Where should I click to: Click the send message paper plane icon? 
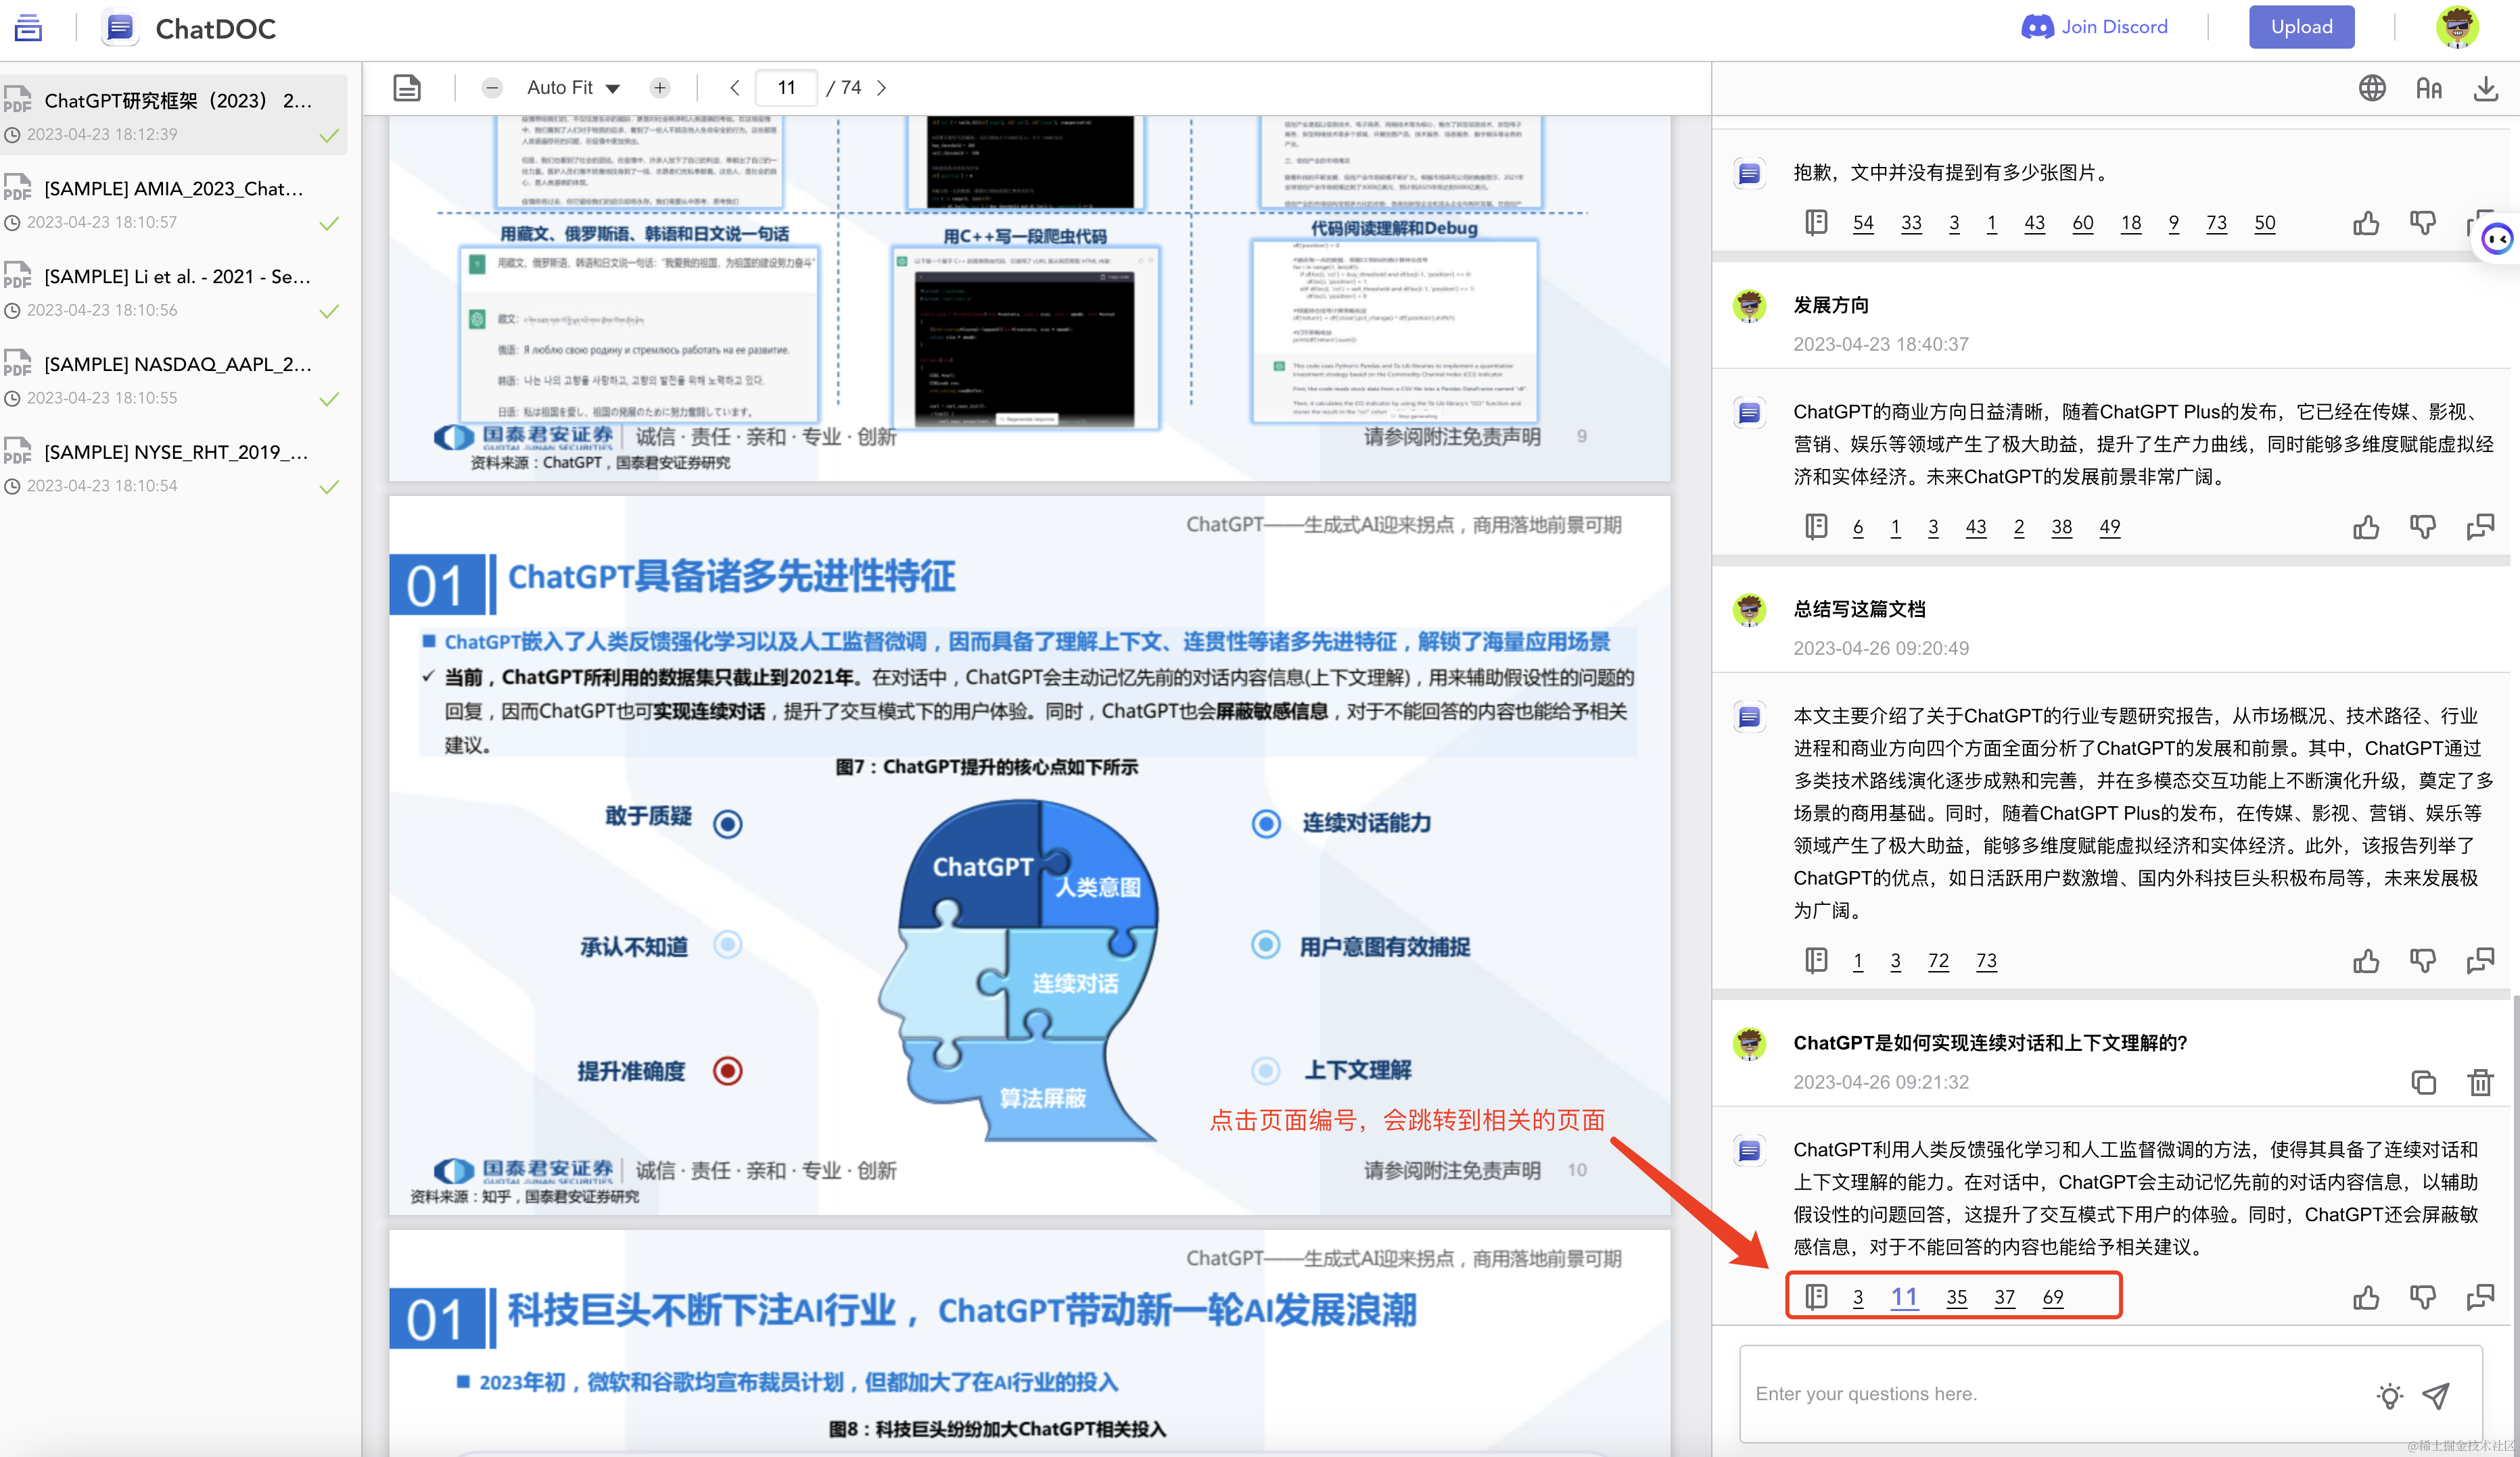pyautogui.click(x=2436, y=1395)
